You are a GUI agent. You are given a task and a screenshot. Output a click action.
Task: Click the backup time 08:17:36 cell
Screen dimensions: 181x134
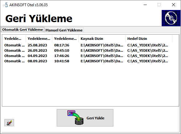tap(62, 45)
